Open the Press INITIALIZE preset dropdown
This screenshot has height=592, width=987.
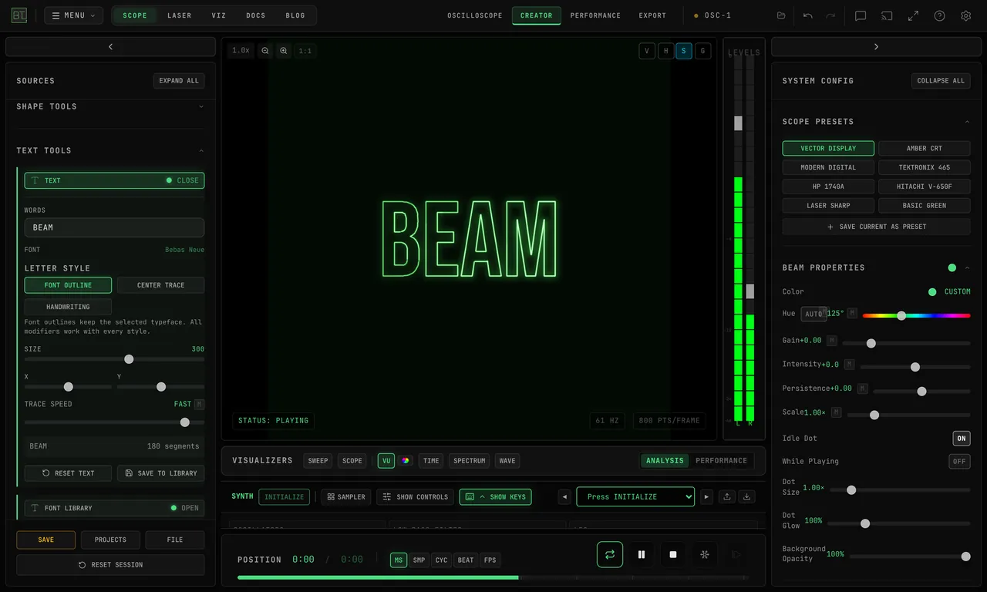(x=635, y=497)
